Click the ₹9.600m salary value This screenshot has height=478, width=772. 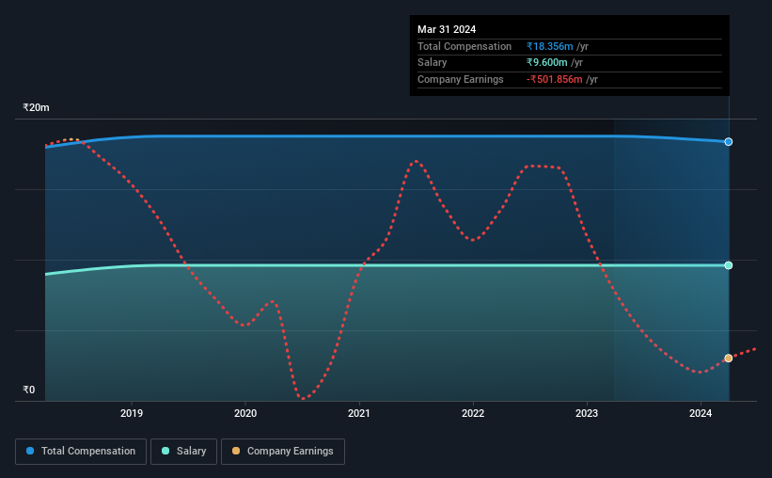546,63
